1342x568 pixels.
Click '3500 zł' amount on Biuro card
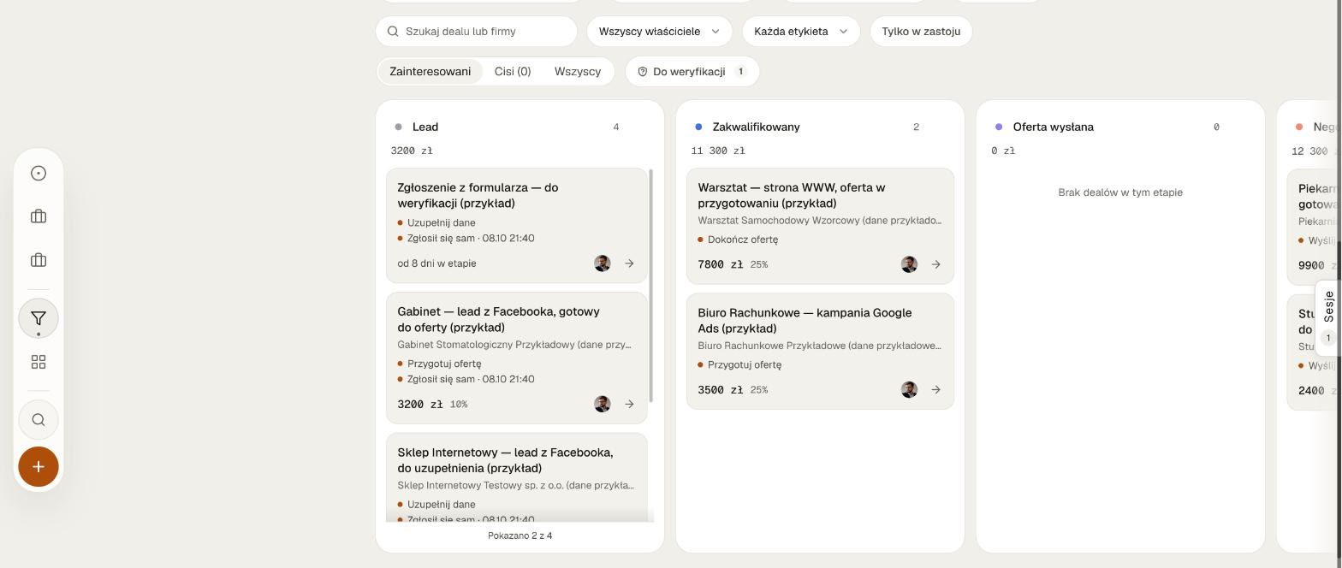coord(720,389)
